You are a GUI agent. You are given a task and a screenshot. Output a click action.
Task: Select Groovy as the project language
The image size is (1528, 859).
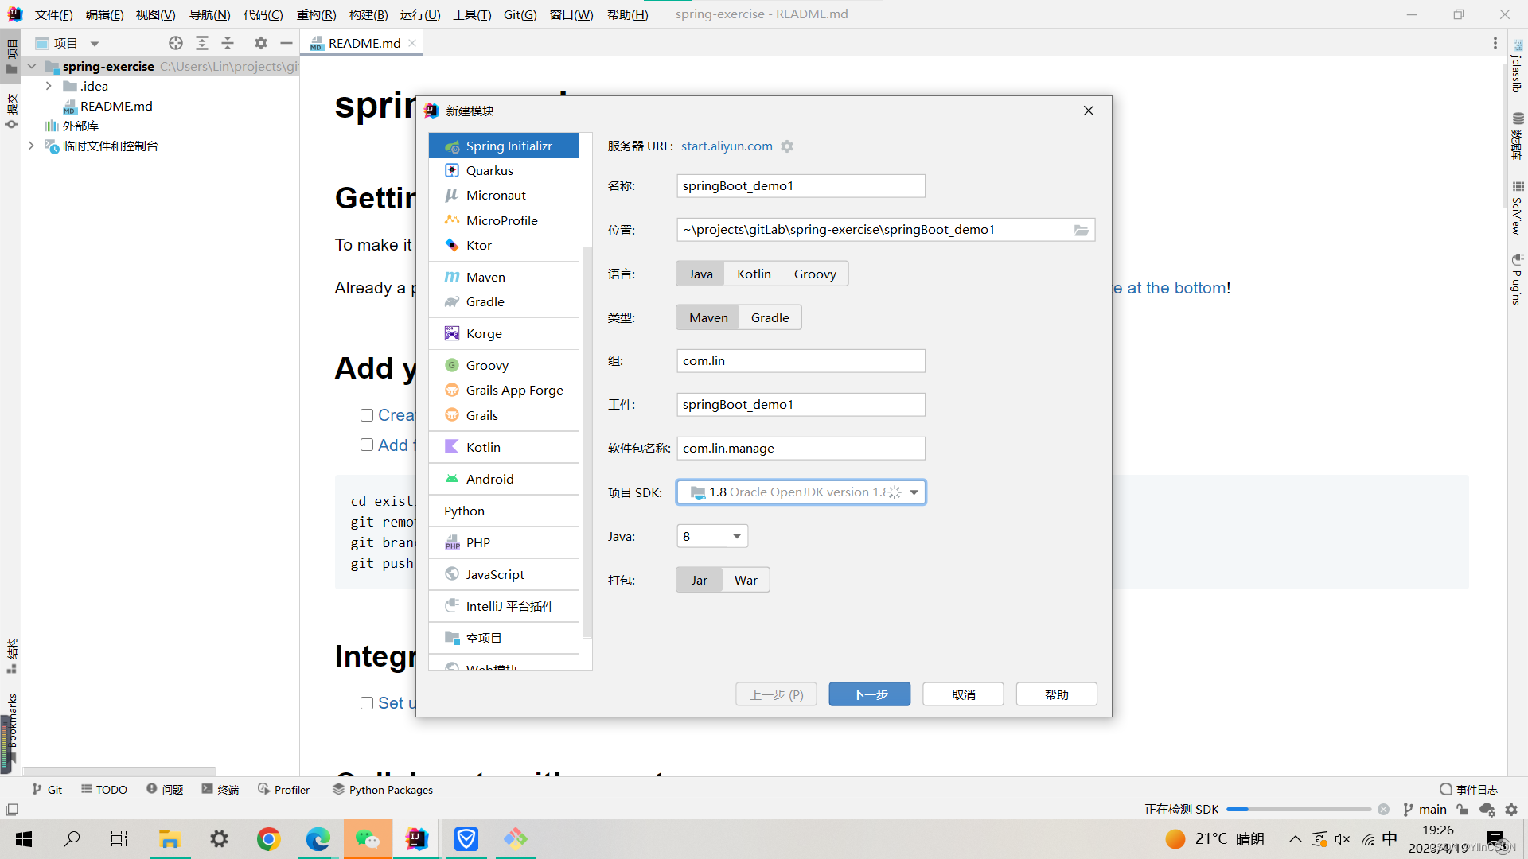pos(816,274)
